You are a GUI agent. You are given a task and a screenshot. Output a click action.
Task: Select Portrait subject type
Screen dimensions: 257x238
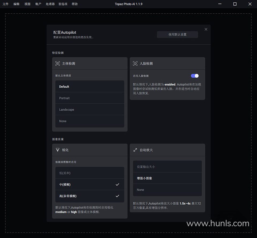click(90, 98)
